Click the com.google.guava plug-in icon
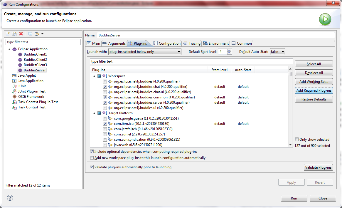342x208 pixels. [x=110, y=118]
